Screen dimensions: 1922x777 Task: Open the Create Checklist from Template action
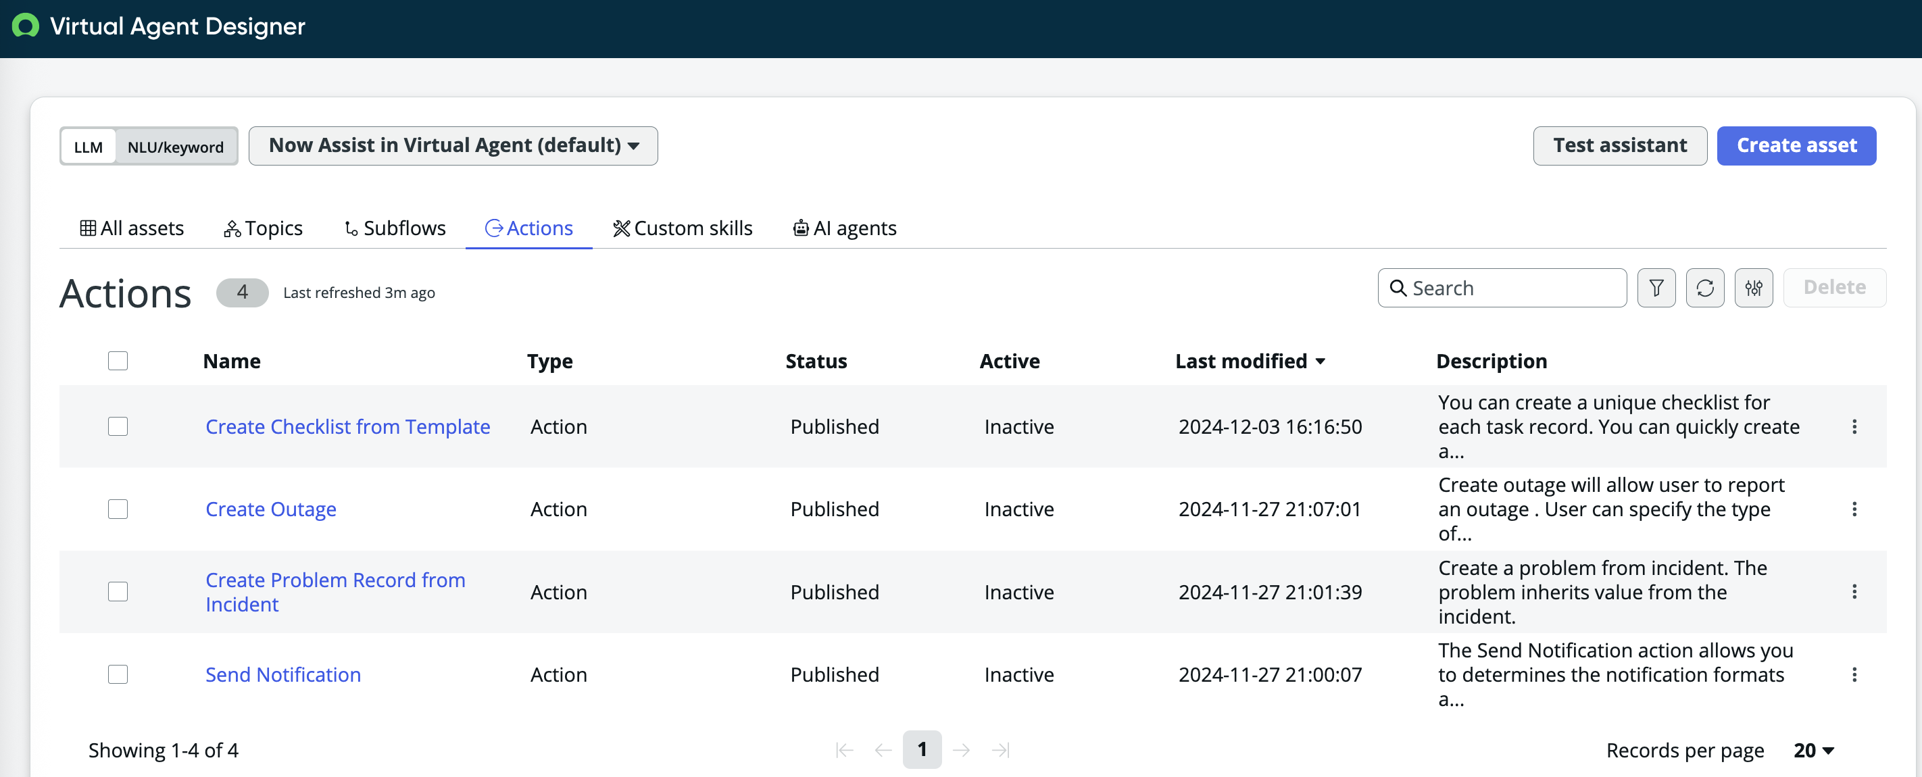pyautogui.click(x=347, y=426)
